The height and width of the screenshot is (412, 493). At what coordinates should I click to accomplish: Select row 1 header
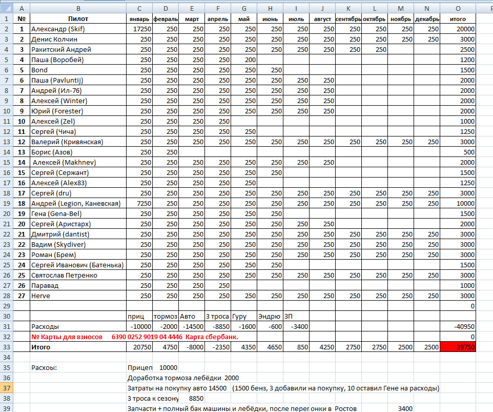(x=6, y=18)
